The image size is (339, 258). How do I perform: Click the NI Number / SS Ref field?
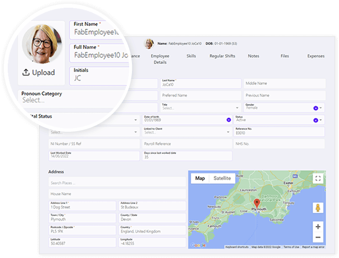point(94,144)
